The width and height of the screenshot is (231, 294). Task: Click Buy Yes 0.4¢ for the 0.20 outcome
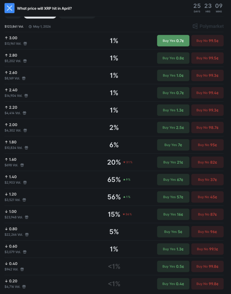[x=173, y=284]
